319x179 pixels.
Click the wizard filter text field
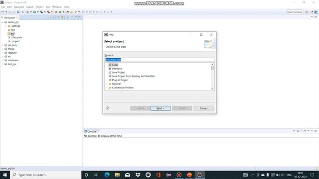point(159,60)
